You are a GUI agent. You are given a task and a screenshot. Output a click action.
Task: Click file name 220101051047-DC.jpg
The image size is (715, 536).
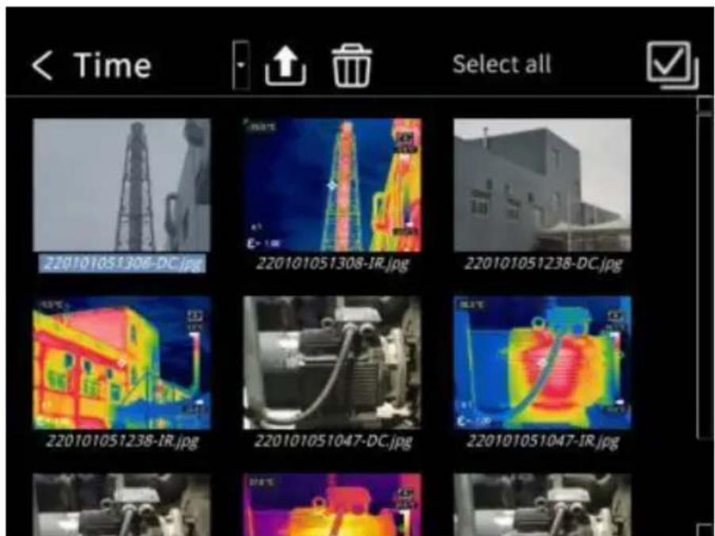click(x=333, y=441)
